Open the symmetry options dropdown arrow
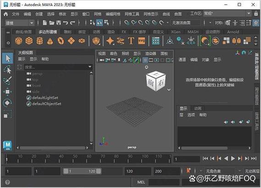 point(210,23)
